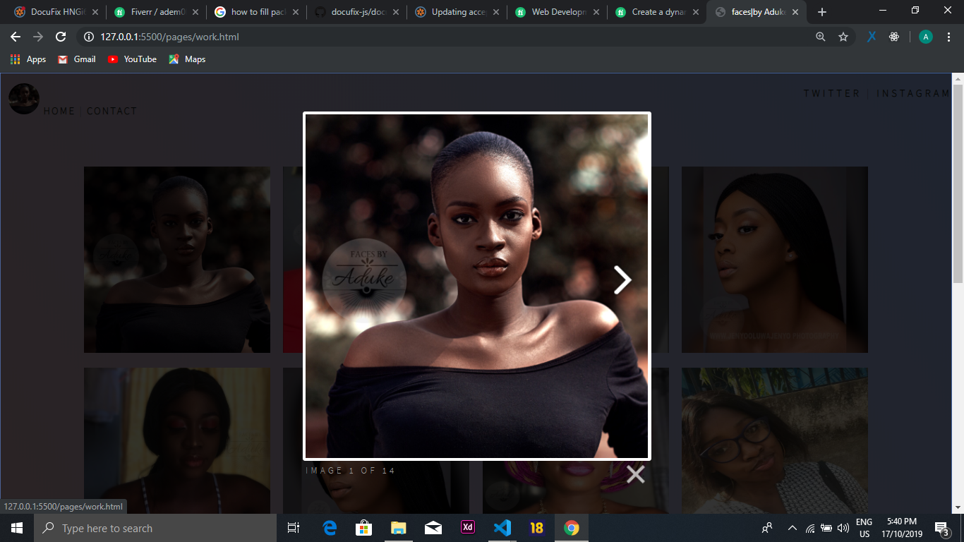Open the Chrome three-dot menu

point(948,36)
